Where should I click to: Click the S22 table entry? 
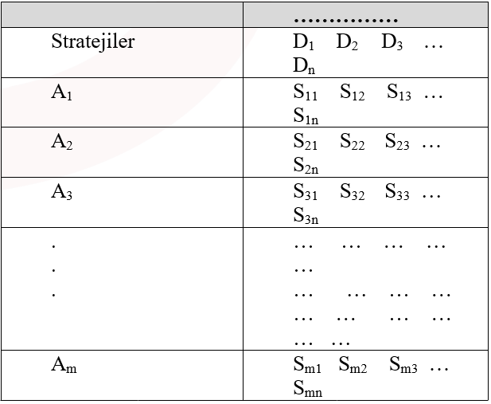pyautogui.click(x=352, y=143)
